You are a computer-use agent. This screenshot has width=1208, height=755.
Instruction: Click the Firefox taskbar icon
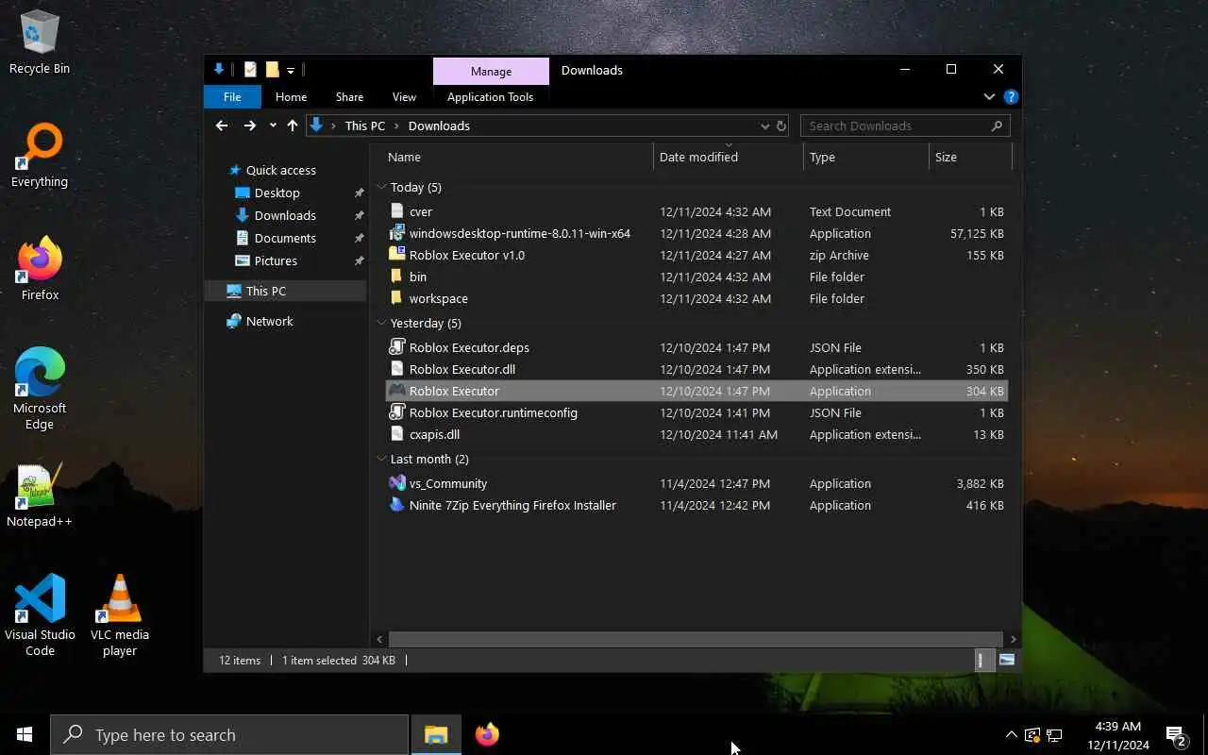point(487,734)
